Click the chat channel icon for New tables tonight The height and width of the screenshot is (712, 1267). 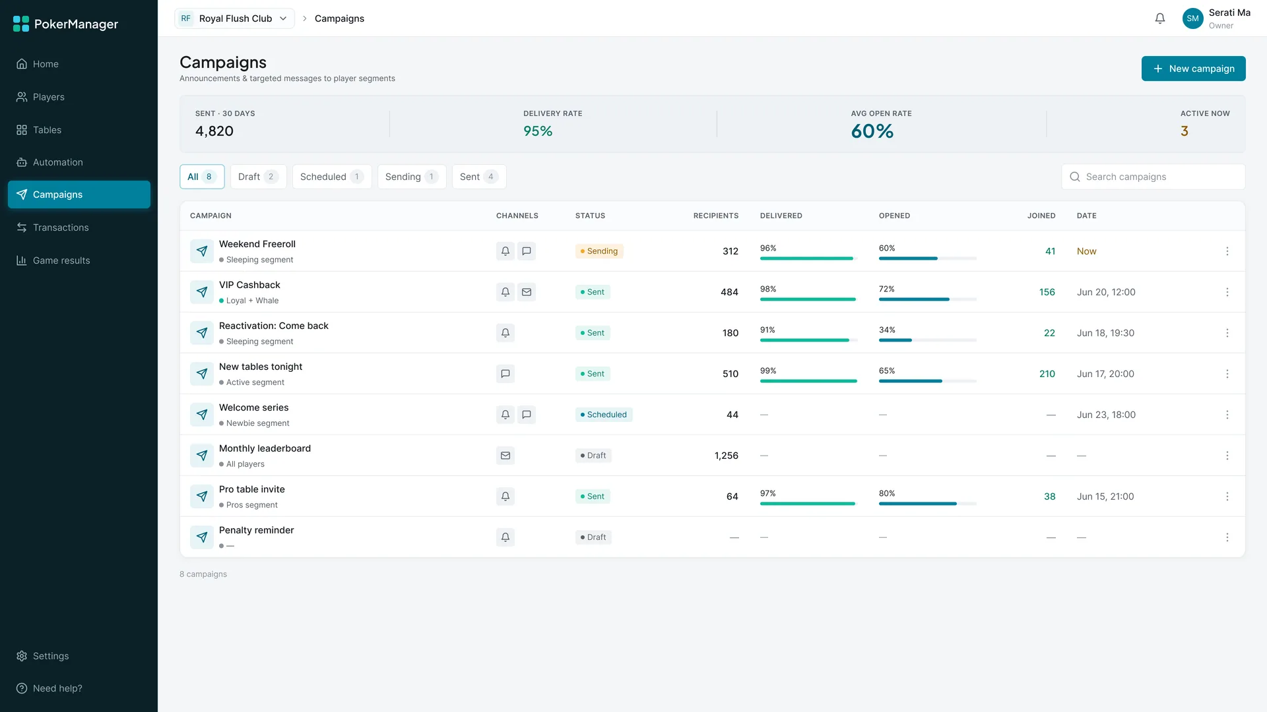click(505, 374)
